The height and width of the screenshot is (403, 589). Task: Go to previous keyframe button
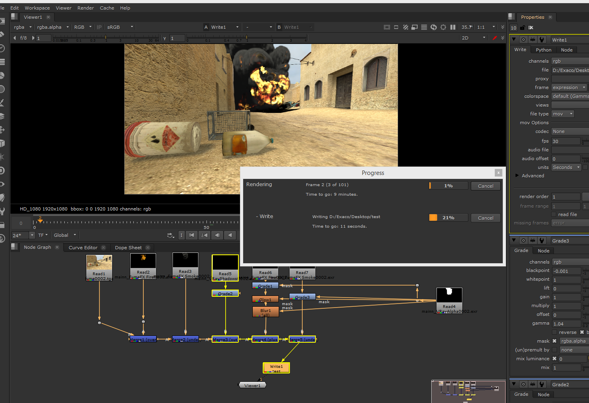tap(204, 235)
